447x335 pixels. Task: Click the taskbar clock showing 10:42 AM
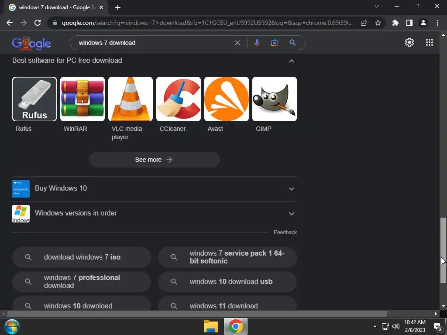tap(415, 326)
